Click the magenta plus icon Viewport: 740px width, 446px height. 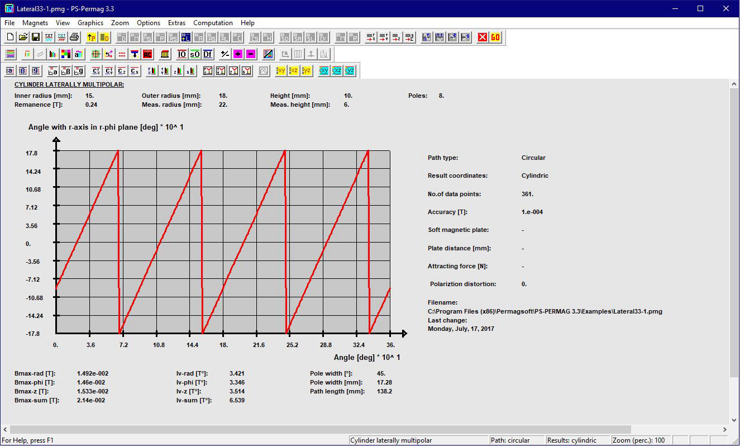click(238, 54)
